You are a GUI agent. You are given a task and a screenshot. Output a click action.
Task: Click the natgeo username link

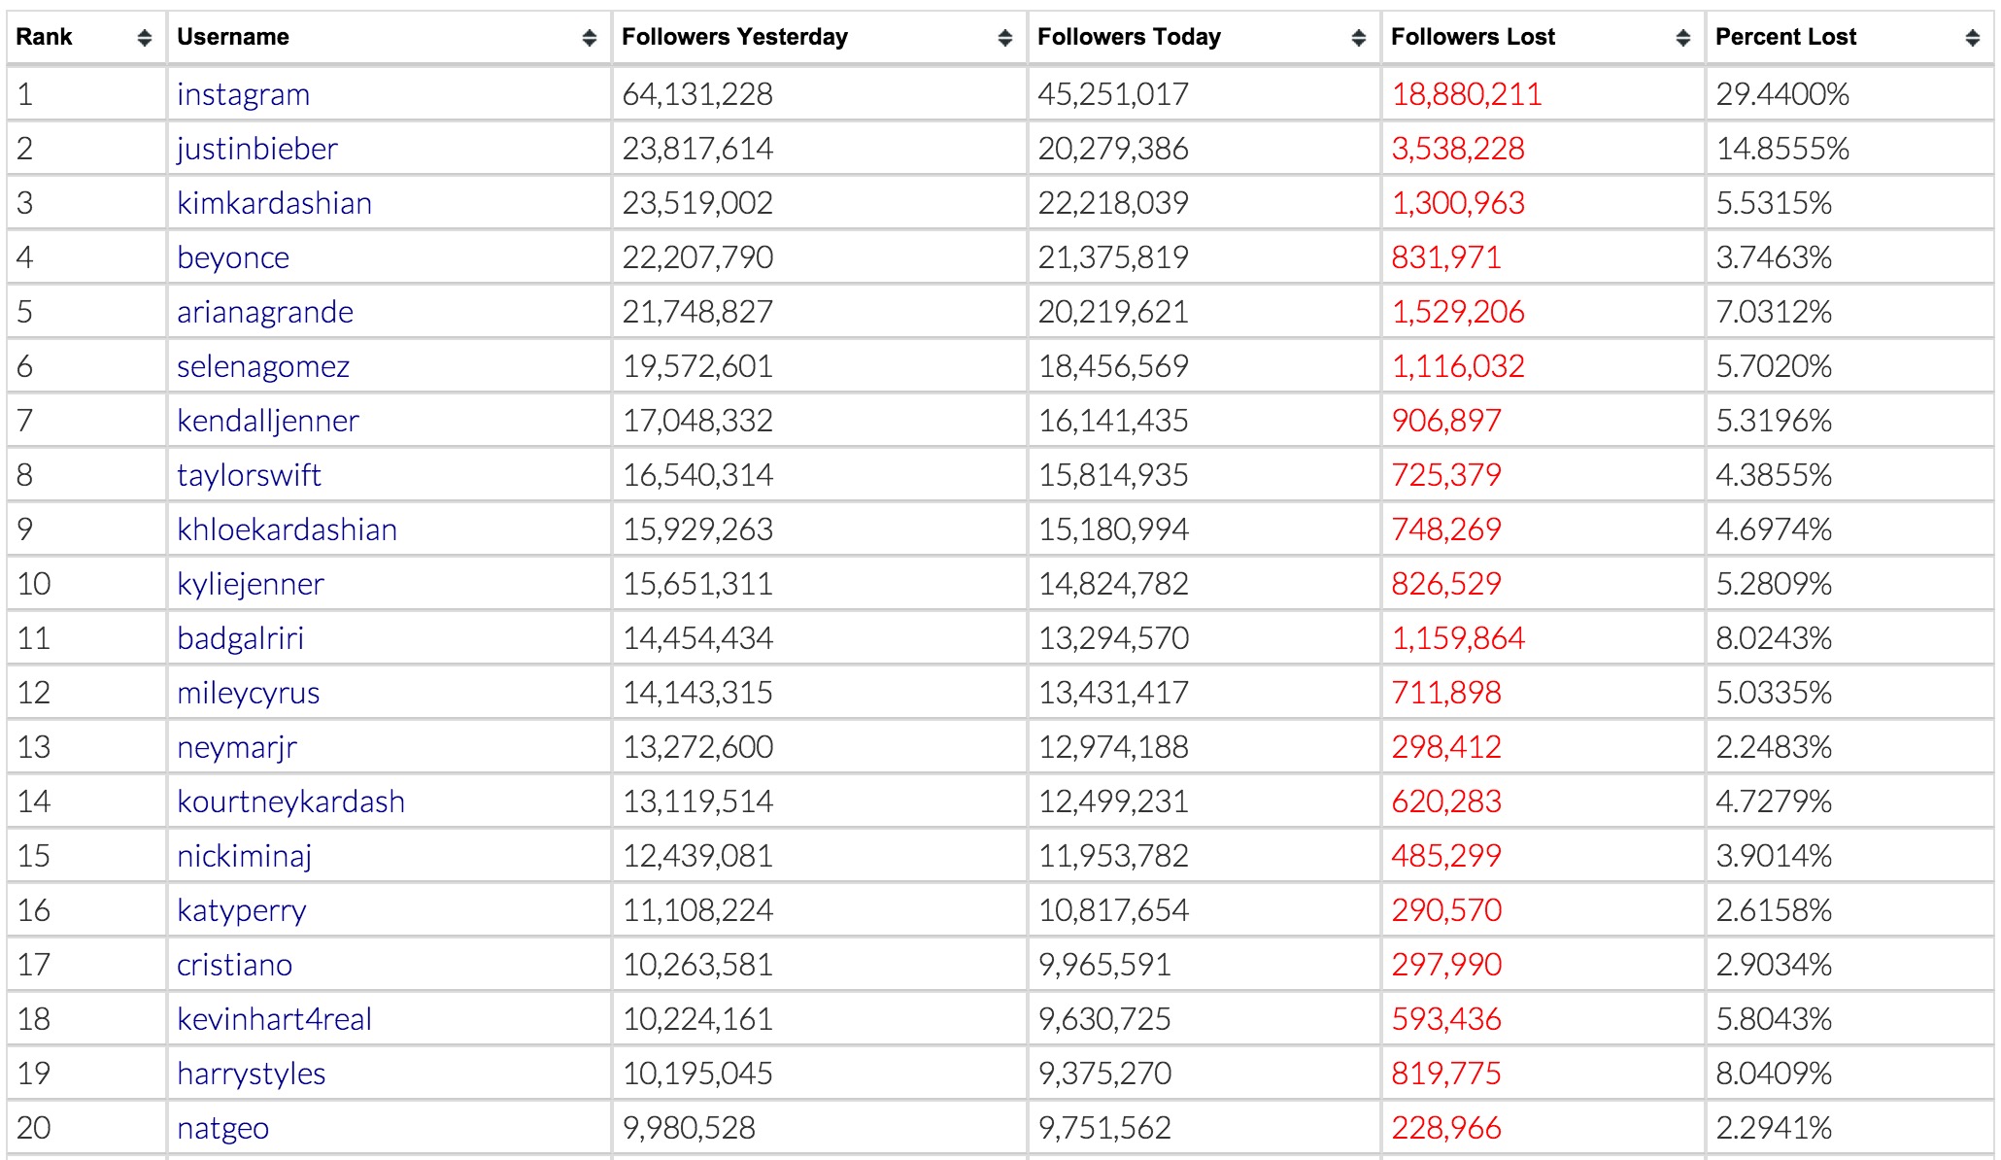tap(222, 1128)
